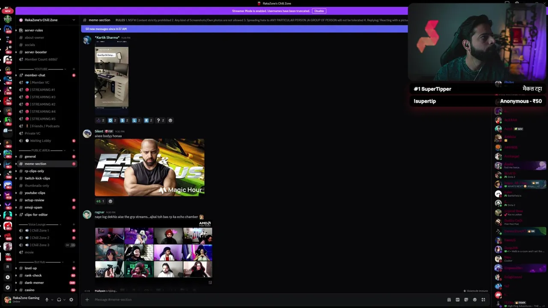Image resolution: width=548 pixels, height=308 pixels.
Task: Open the server icon with 845 badge
Action: pyautogui.click(x=7, y=237)
